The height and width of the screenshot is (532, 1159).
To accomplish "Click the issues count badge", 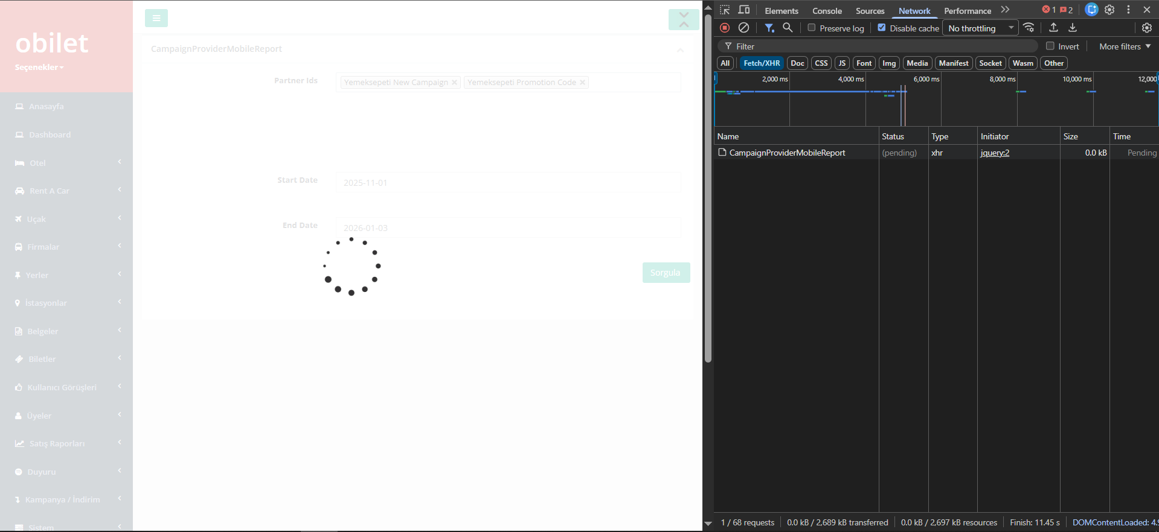I will click(x=1067, y=10).
